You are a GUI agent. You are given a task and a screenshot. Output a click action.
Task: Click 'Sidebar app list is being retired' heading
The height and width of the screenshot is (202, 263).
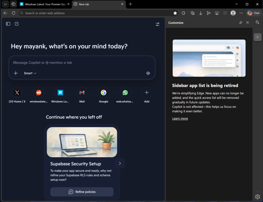tap(205, 86)
